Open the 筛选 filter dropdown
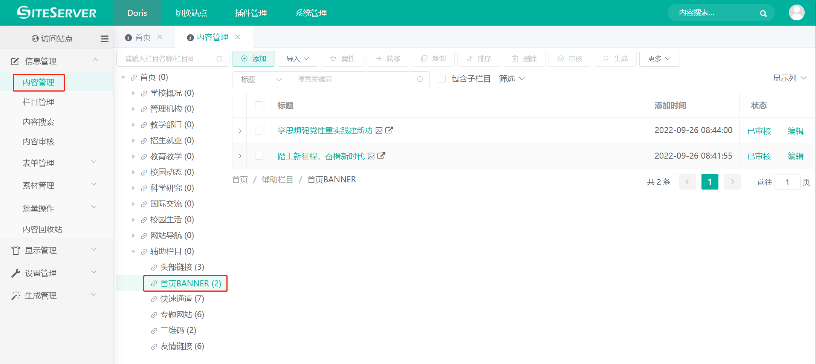Viewport: 816px width, 364px height. click(512, 79)
